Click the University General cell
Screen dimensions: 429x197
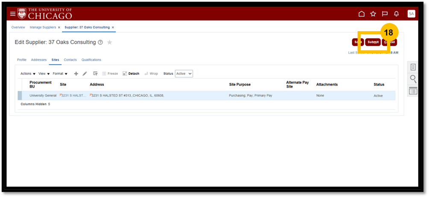tap(43, 96)
